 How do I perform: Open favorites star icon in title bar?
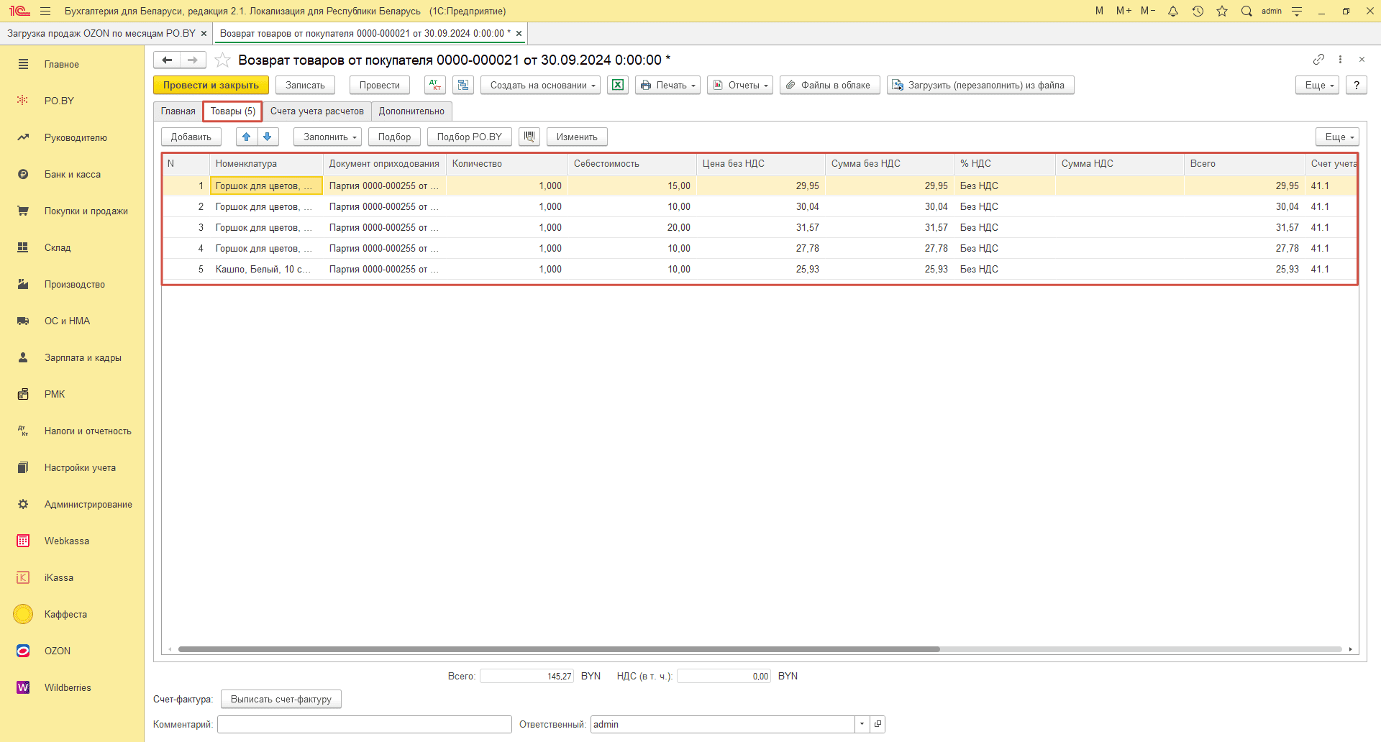click(1222, 11)
